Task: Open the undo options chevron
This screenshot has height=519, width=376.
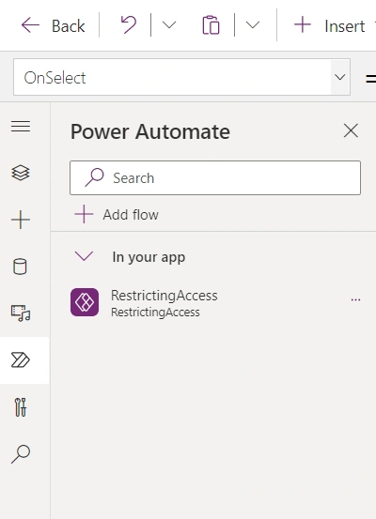Action: click(x=169, y=25)
